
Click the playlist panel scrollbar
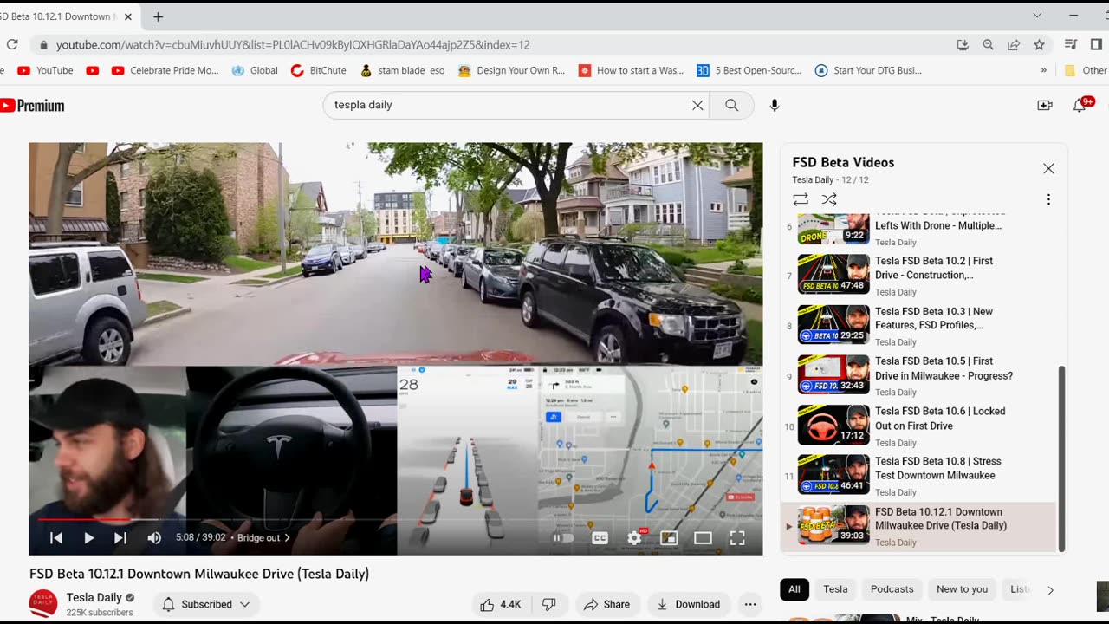(1062, 458)
